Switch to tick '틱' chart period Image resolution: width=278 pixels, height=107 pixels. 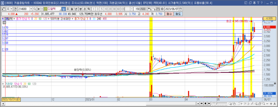coord(89,9)
